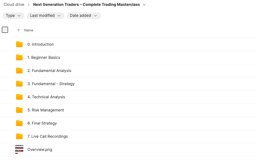Toggle sort direction arrow beside Name
256x160 pixels.
[x=19, y=30]
